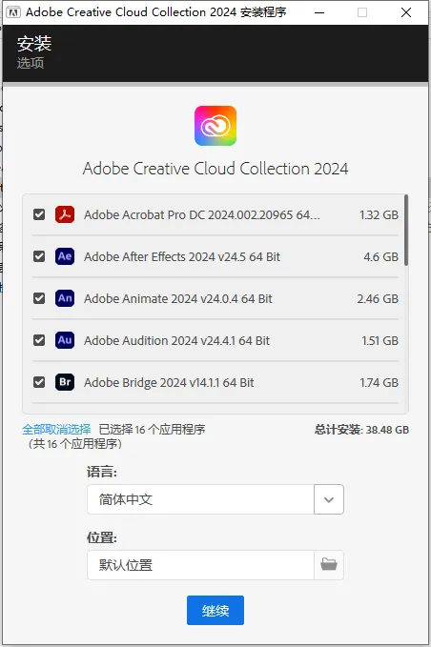Viewport: 431px width, 647px height.
Task: Click the application list scrollbar
Action: pyautogui.click(x=406, y=231)
